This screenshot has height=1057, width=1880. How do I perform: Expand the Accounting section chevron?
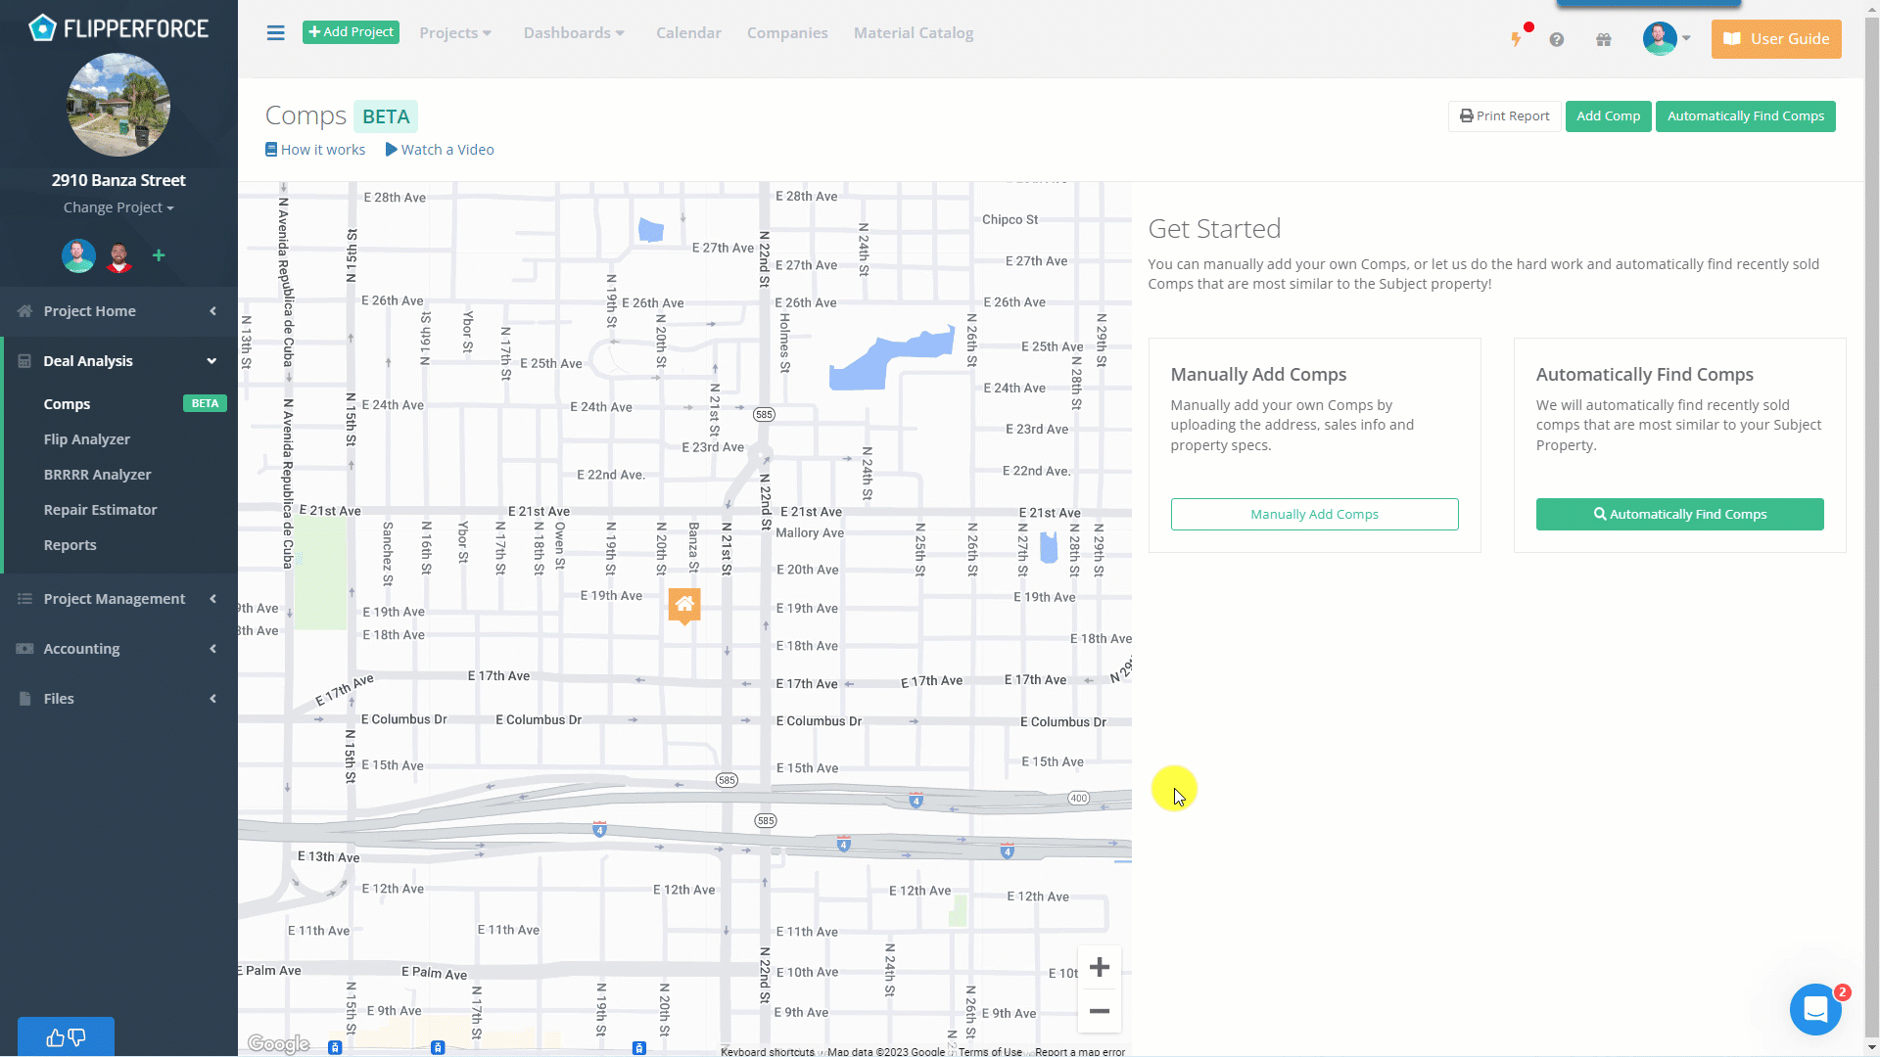click(x=212, y=649)
